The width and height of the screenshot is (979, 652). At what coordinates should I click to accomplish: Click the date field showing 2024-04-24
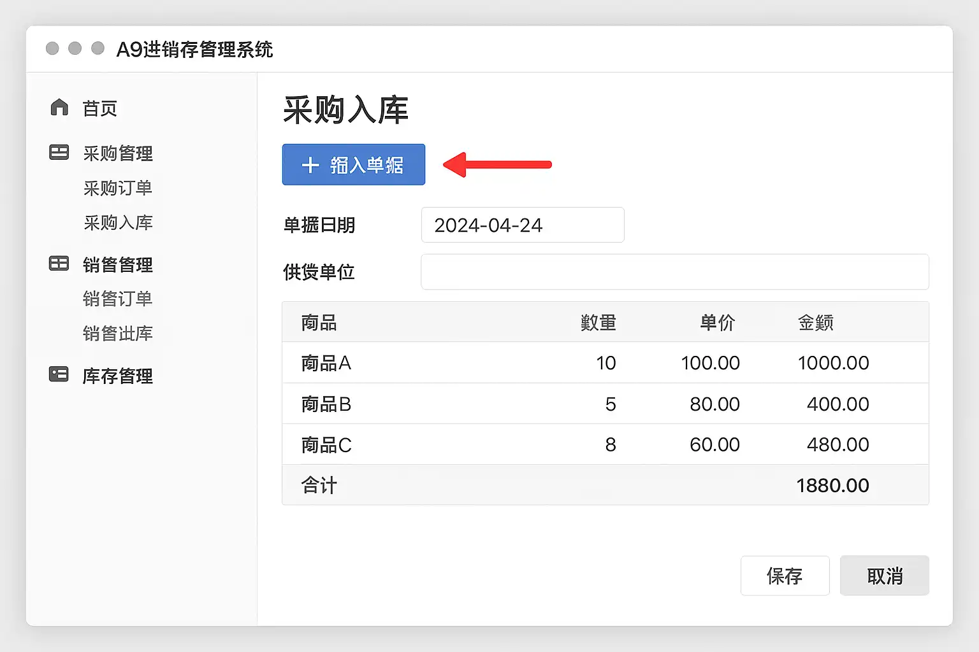tap(522, 225)
